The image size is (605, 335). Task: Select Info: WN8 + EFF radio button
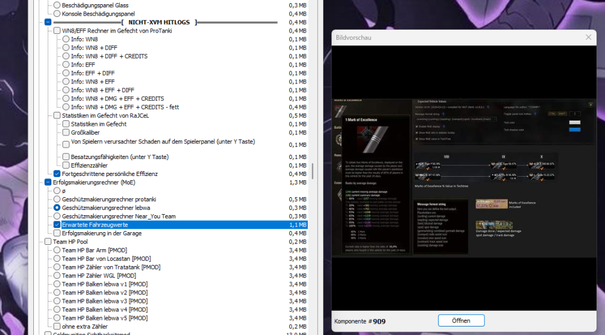[x=66, y=82]
